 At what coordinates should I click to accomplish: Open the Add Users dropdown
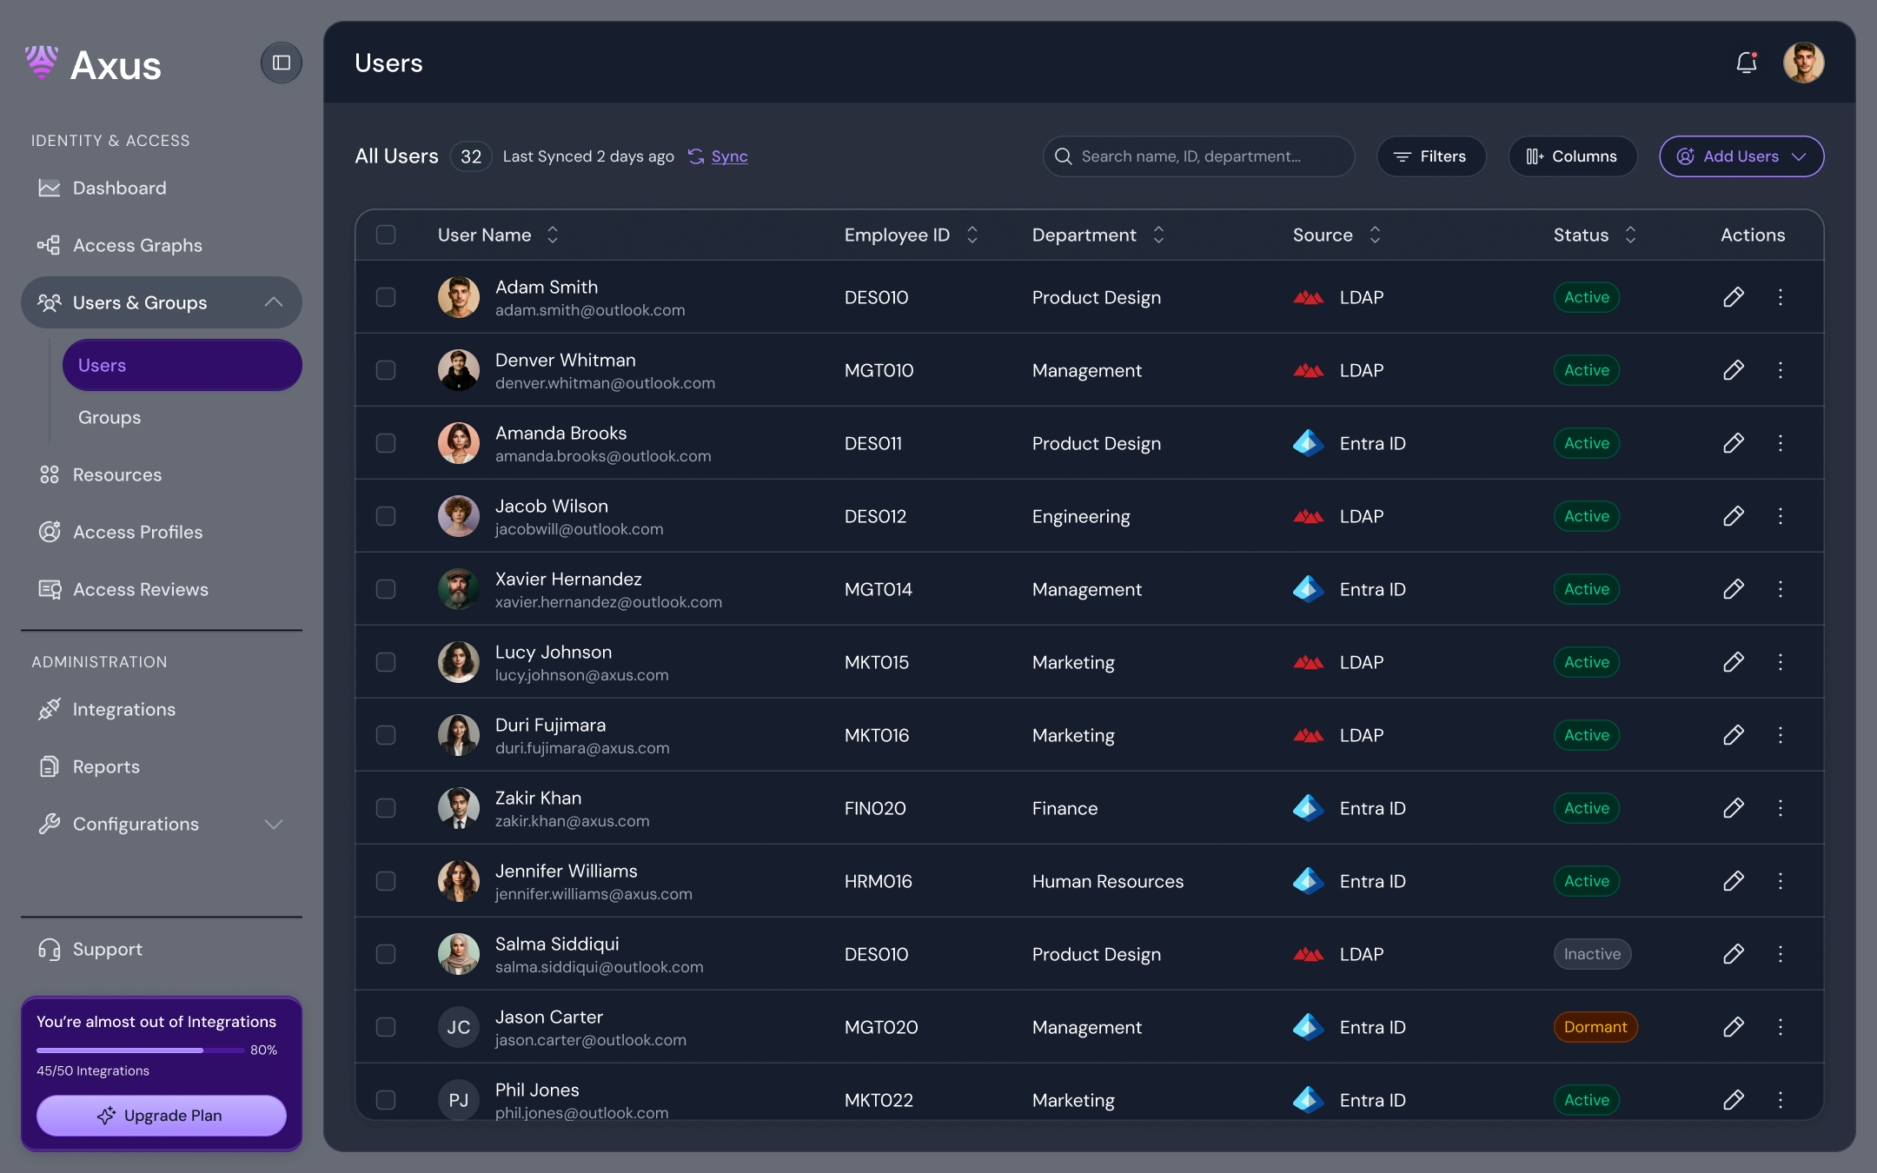1741,156
